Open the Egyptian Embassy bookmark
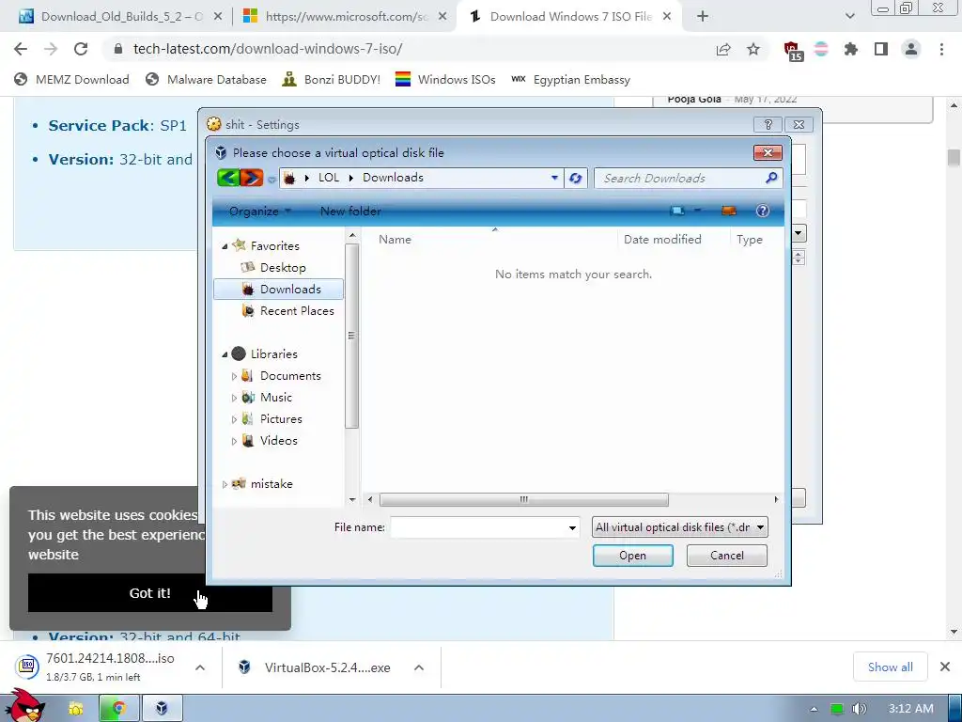This screenshot has width=962, height=722. 570,80
